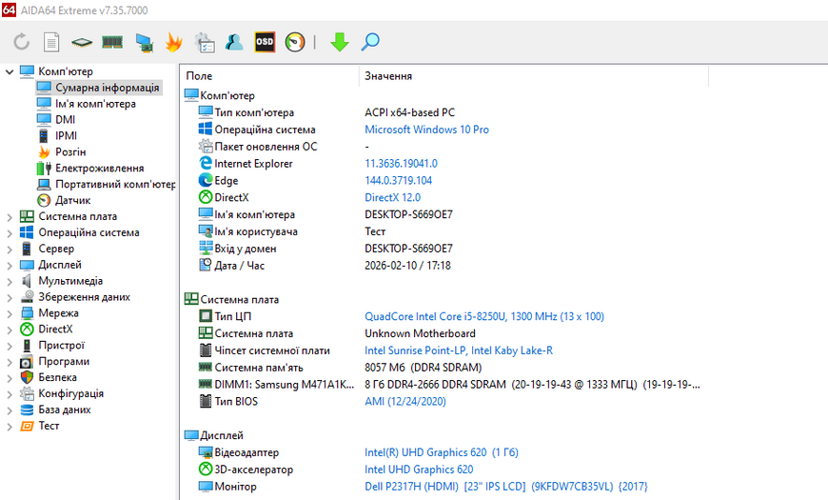Open the Edge version 144.0.3719.104 link
This screenshot has height=500, width=828.
pyautogui.click(x=398, y=180)
